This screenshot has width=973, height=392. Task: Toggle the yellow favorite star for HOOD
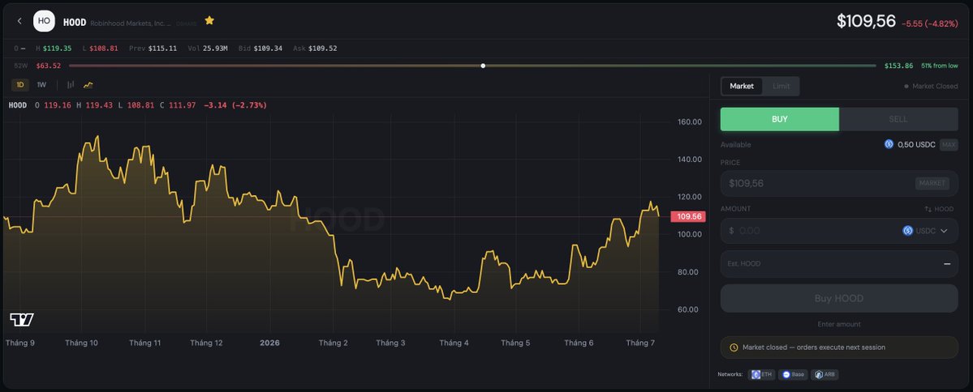[209, 20]
